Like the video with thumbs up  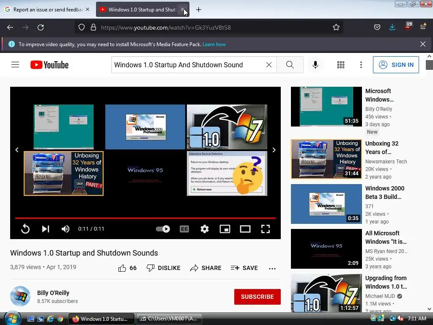point(127,268)
